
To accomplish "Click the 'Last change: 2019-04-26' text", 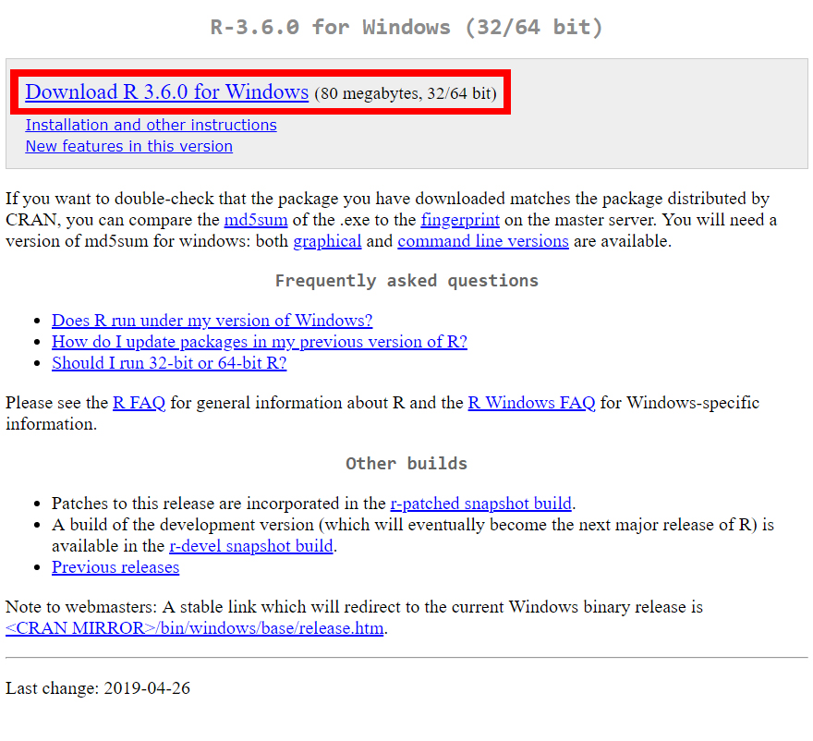I will click(x=98, y=688).
